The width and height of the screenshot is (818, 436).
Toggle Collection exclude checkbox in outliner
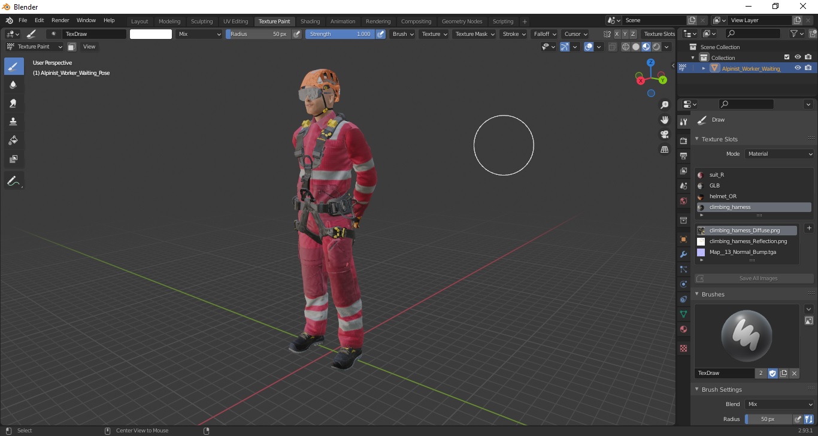point(787,57)
